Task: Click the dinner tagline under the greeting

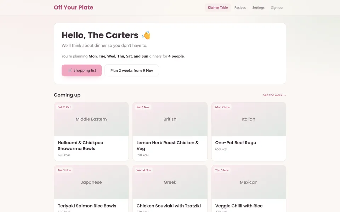Action: [x=104, y=46]
